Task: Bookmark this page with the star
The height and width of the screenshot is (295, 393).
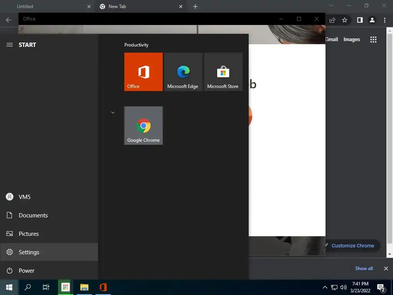Action: (345, 20)
